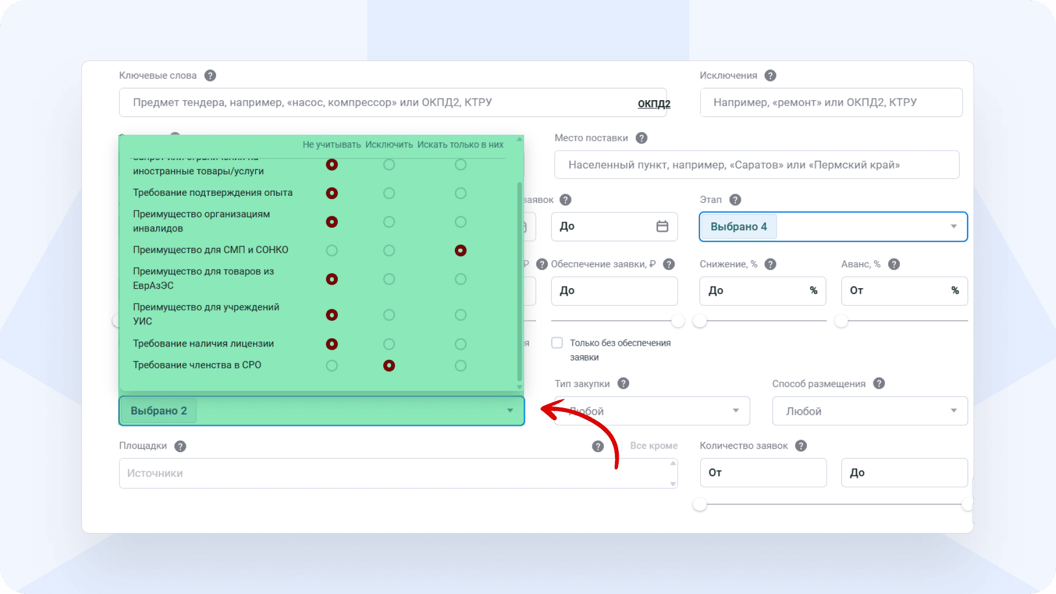Set Не учитывать for Преимущество для СМП и СОНКО
The width and height of the screenshot is (1056, 594).
(332, 250)
